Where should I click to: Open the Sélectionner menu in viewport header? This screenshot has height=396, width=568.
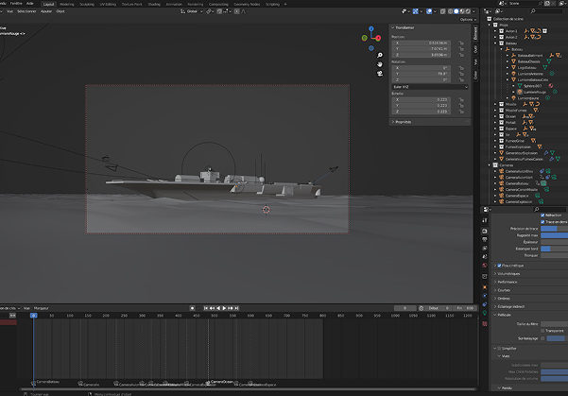coord(26,11)
